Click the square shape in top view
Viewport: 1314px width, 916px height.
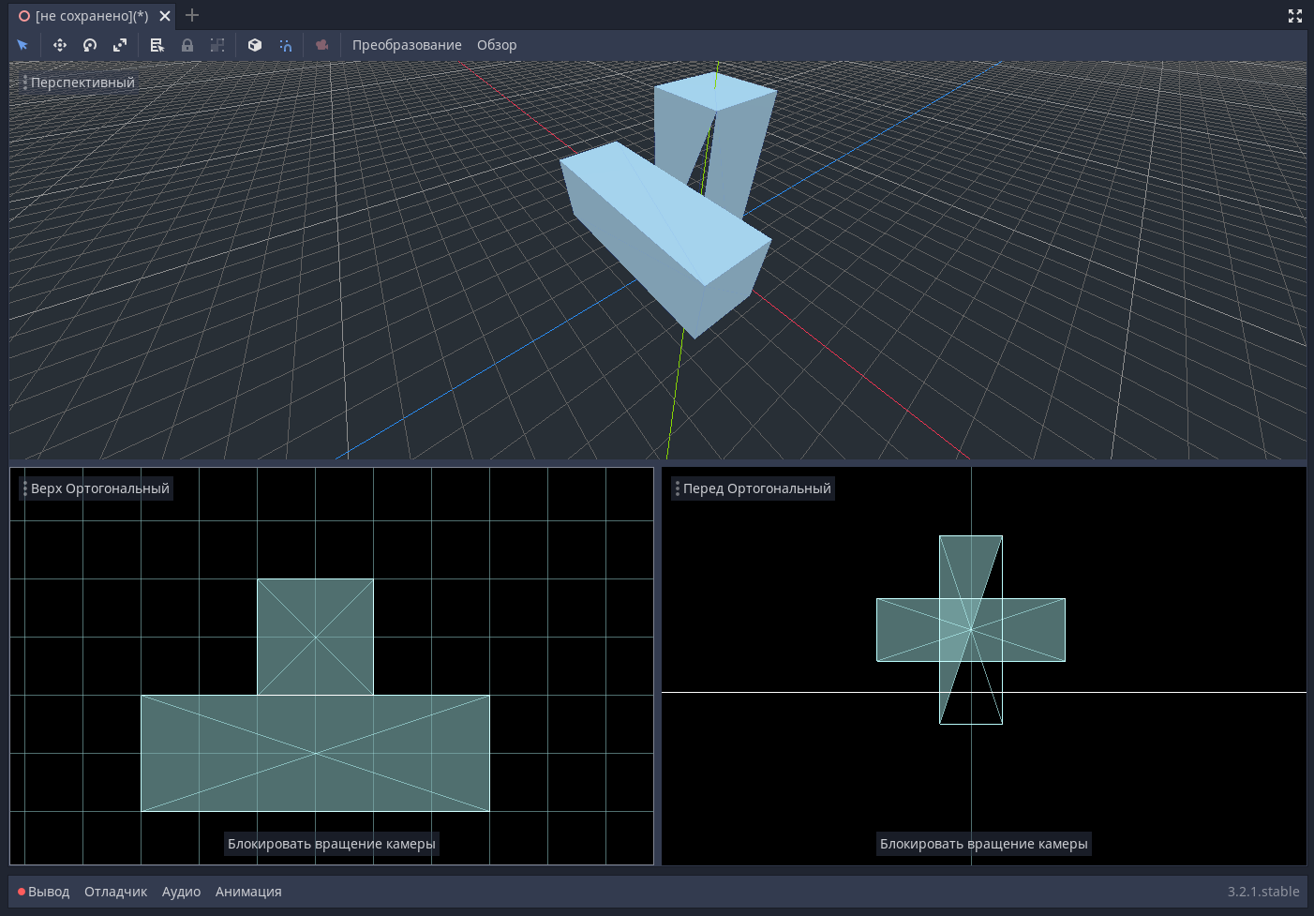[x=316, y=638]
